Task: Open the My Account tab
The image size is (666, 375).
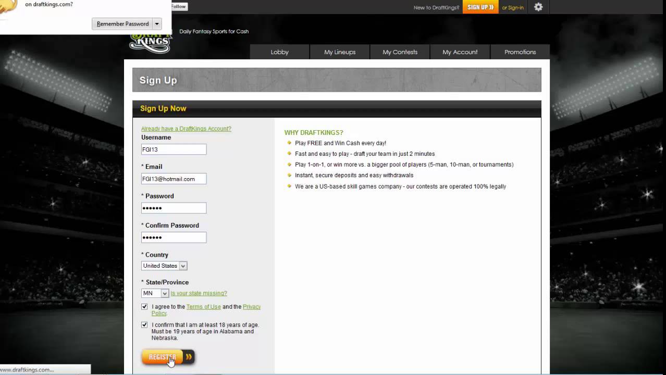Action: (460, 52)
